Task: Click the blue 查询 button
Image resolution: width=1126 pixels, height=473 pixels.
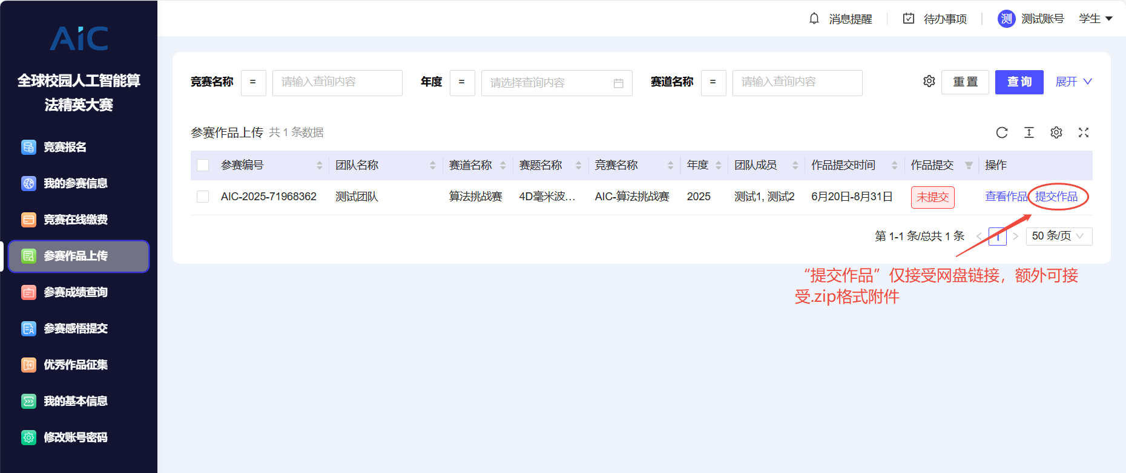Action: [1019, 82]
